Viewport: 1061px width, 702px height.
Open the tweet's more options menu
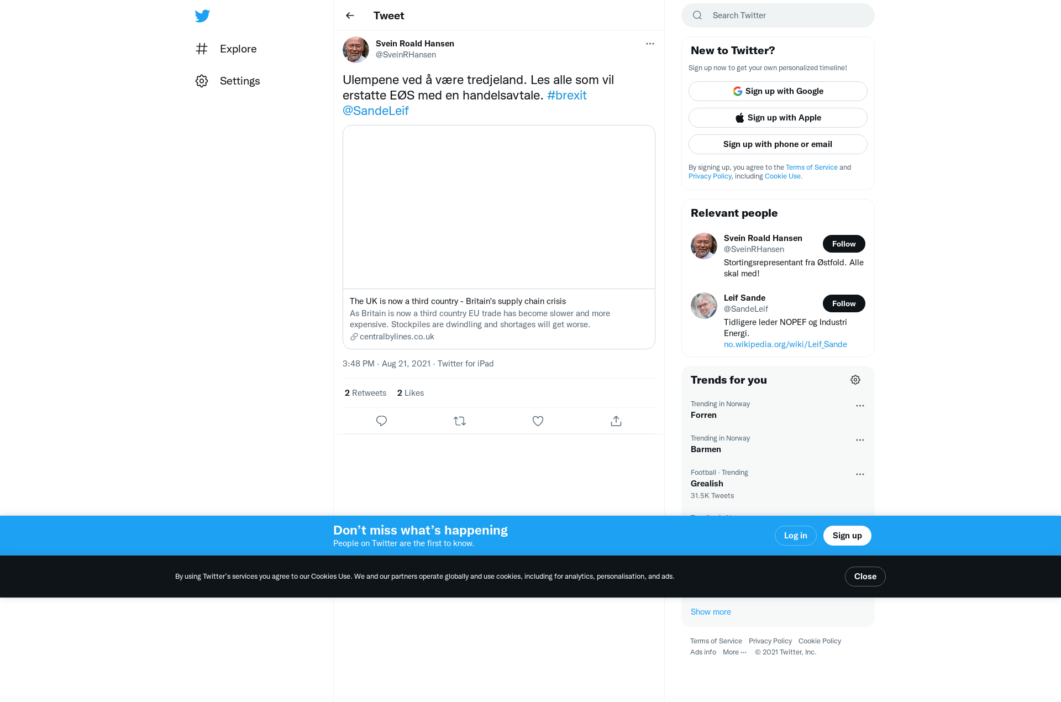tap(650, 44)
